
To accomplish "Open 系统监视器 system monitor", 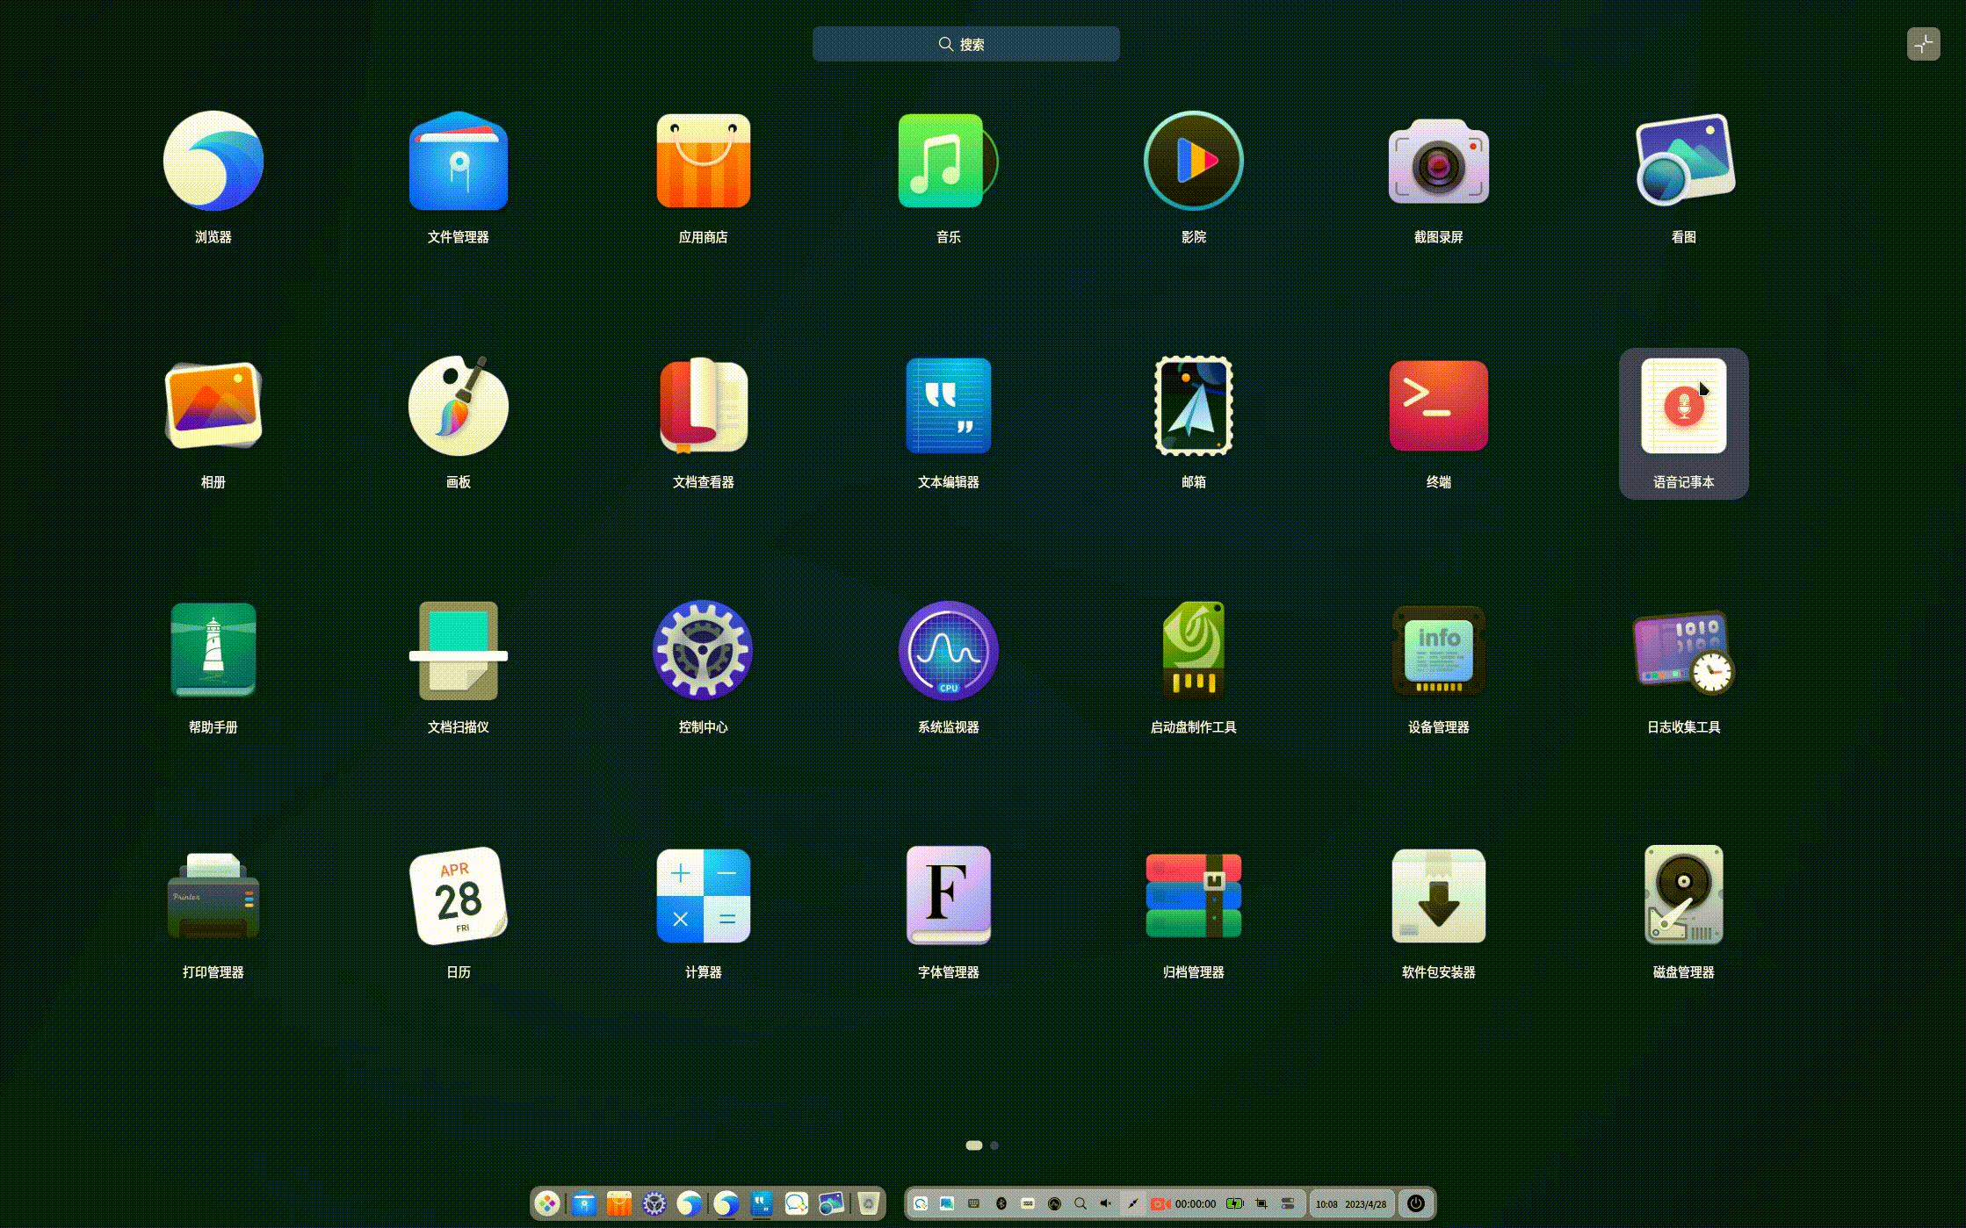I will coord(948,651).
